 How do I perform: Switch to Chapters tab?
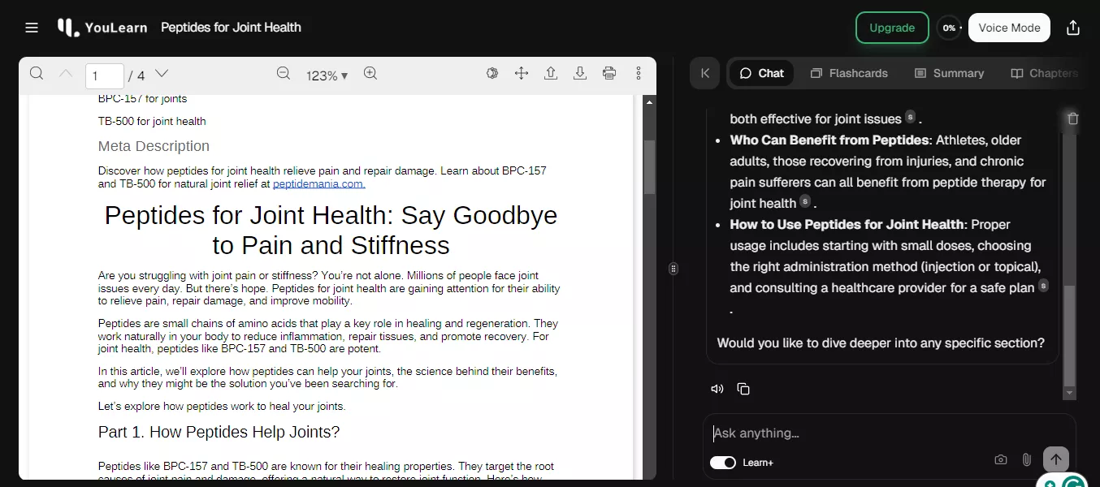coord(1045,73)
